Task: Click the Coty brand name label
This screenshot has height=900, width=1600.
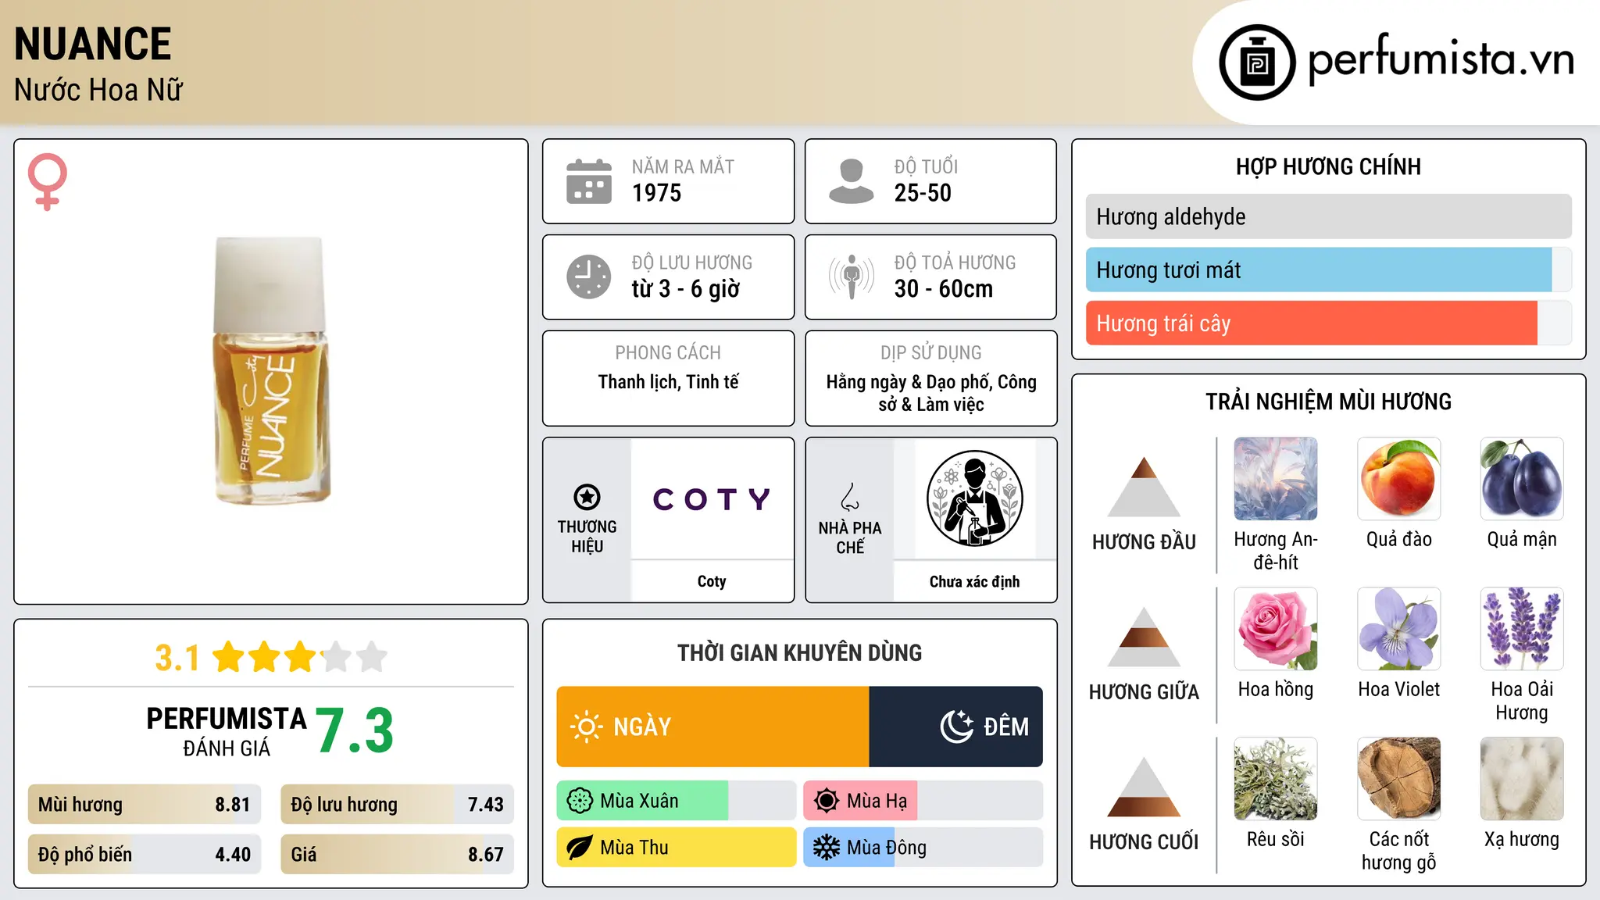Action: pos(712,581)
